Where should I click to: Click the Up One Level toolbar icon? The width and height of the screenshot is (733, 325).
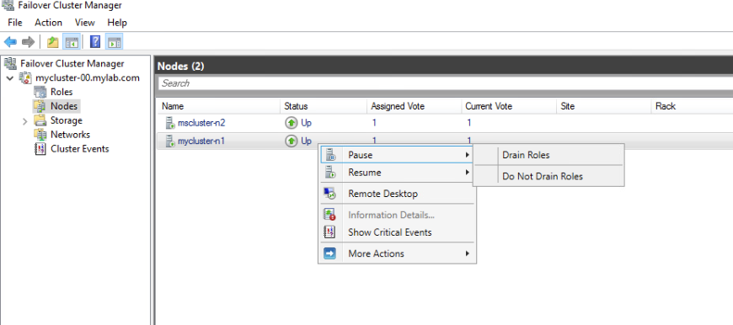52,42
